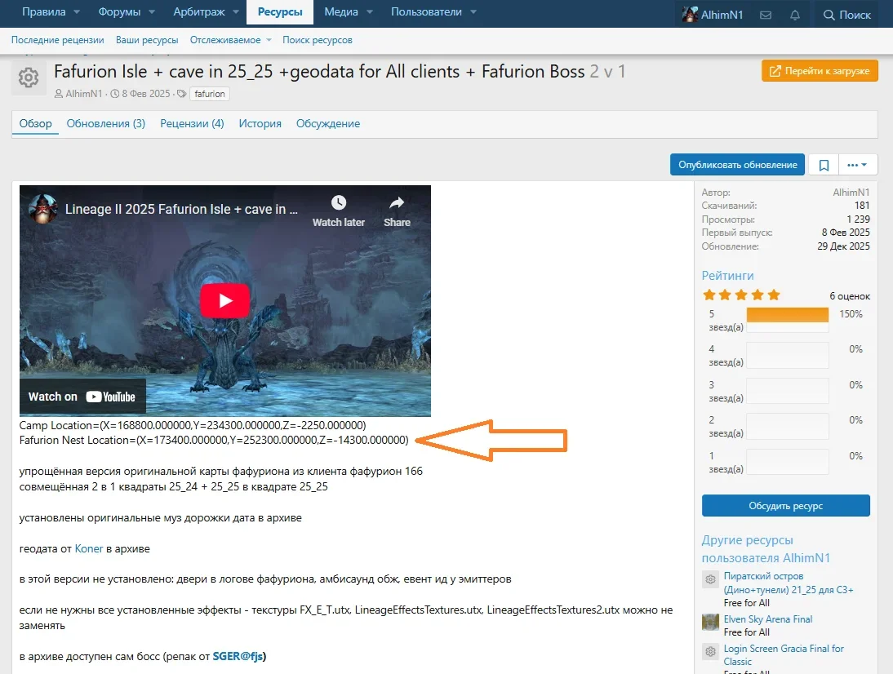Open the Пользователи menu
This screenshot has height=674, width=893.
pyautogui.click(x=426, y=12)
